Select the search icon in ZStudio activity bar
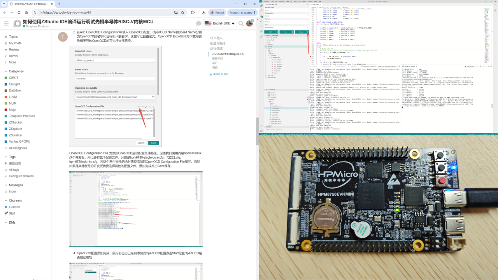 coord(261,10)
